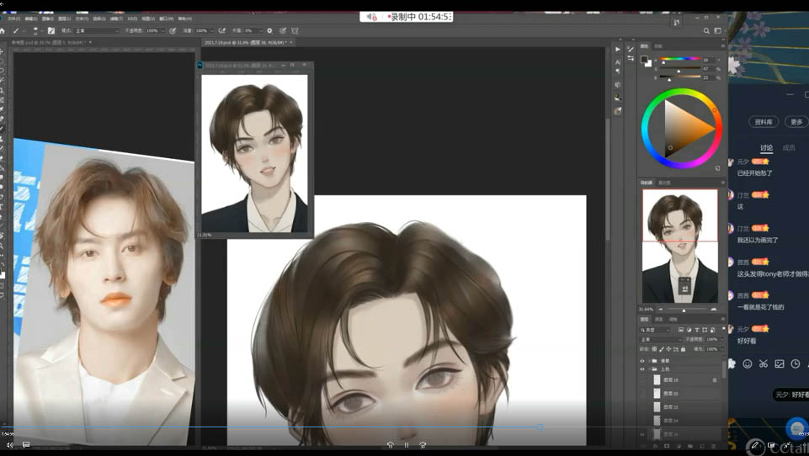Click the emoji smiley icon in chat

coord(747,363)
